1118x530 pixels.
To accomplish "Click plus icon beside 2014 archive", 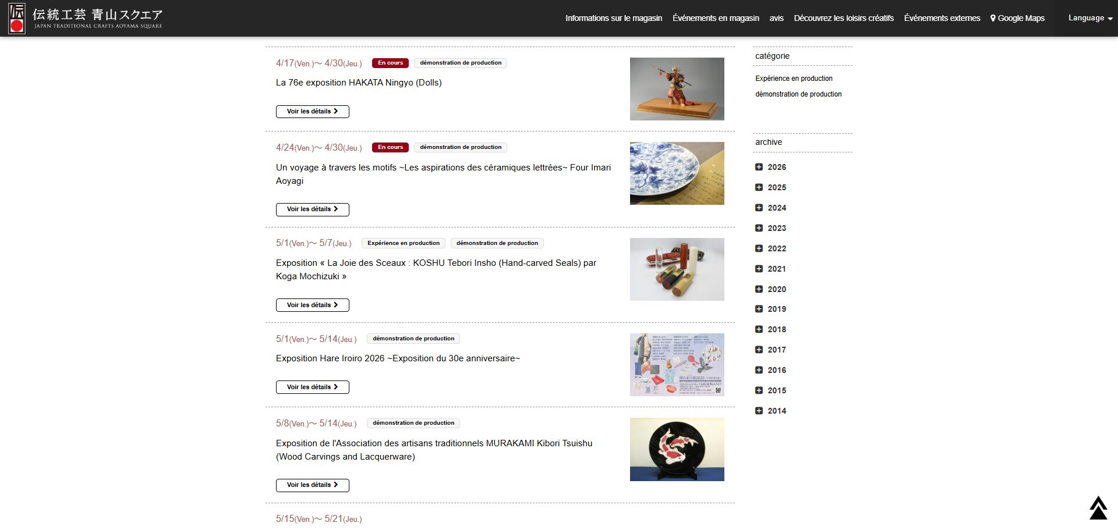I will point(759,411).
